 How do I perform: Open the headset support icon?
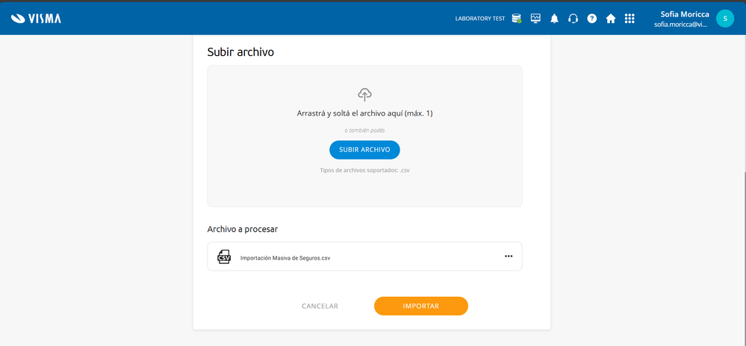coord(573,19)
